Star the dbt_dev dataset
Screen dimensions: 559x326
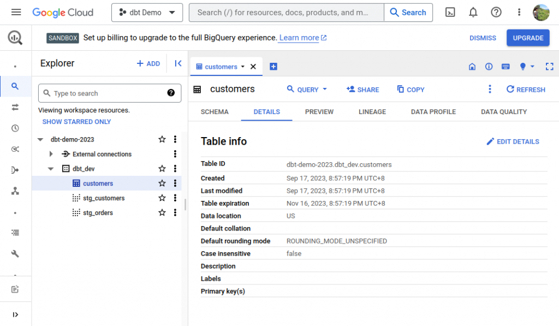click(162, 168)
